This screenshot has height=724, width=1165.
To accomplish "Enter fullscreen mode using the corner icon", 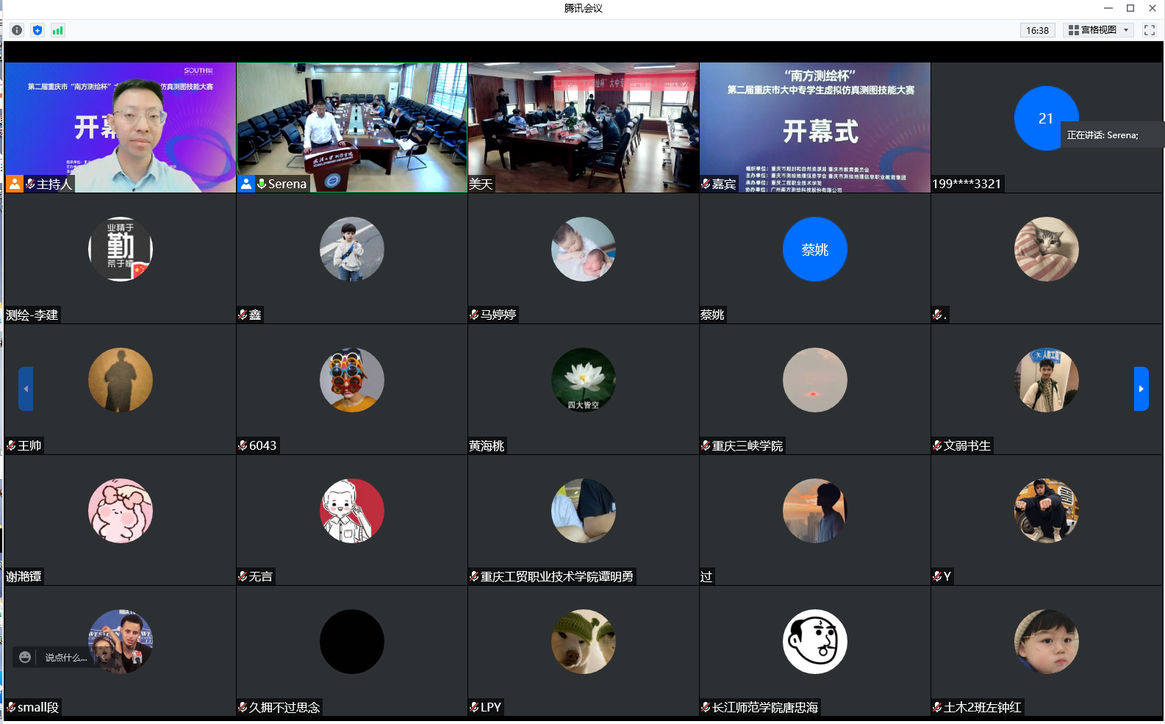I will tap(1150, 30).
